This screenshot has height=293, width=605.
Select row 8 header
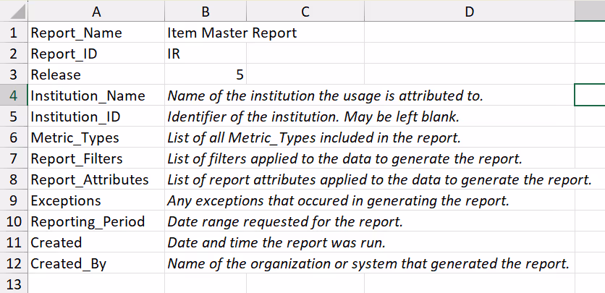[14, 179]
